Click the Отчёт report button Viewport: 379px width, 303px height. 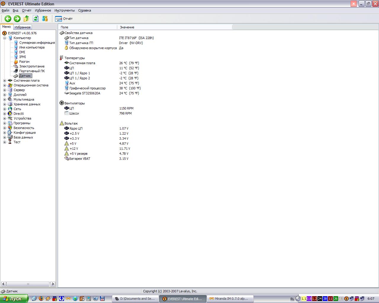point(64,19)
